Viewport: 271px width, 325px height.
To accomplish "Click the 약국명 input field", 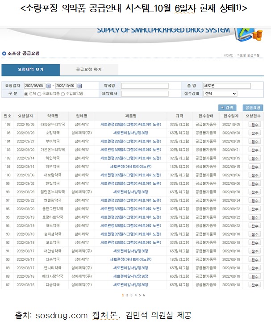I will 138,86.
